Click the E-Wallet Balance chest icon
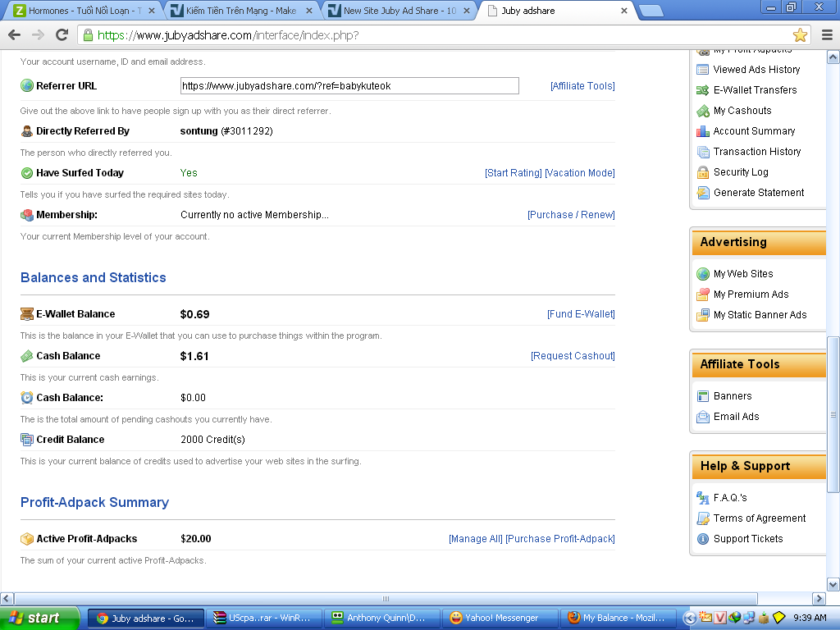 [x=27, y=314]
